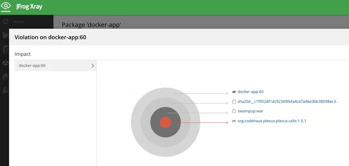Click the JFrog Xray title text
Image resolution: width=349 pixels, height=166 pixels.
[x=29, y=6]
